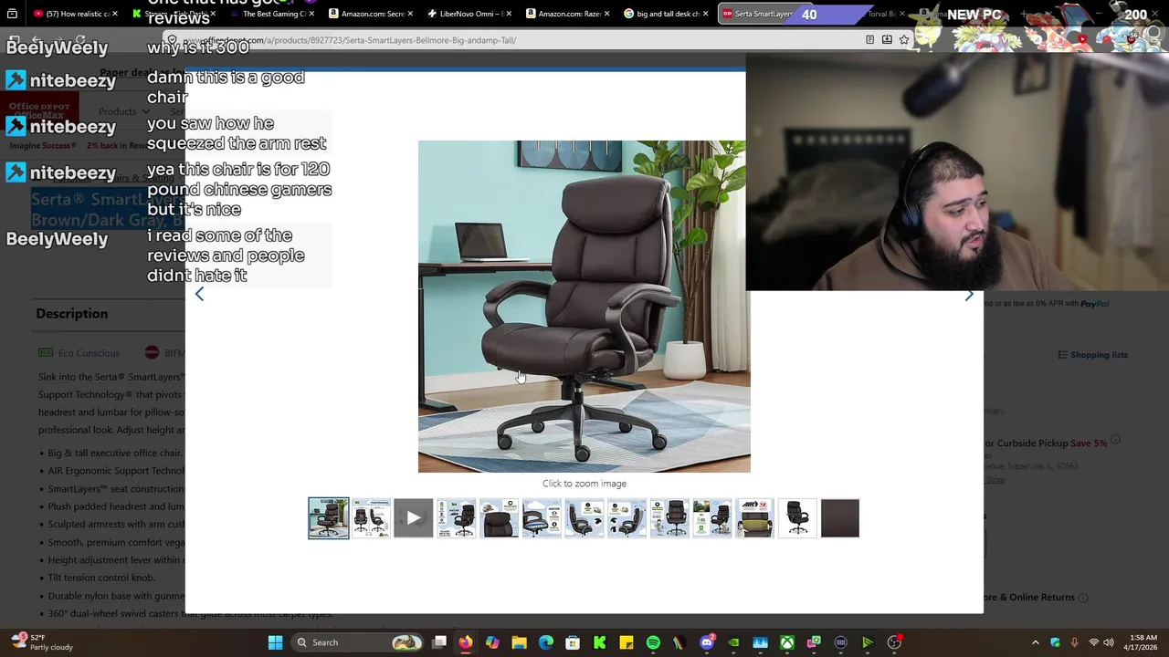Select the first chair-in-room thumbnail
The width and height of the screenshot is (1169, 657).
coord(328,518)
